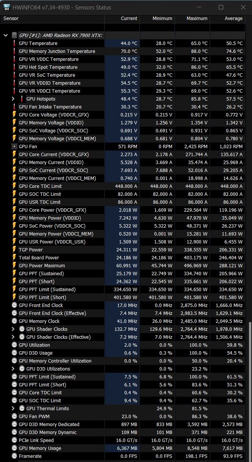The height and width of the screenshot is (462, 252).
Task: Click the Maximum column header
Action: pos(192,18)
